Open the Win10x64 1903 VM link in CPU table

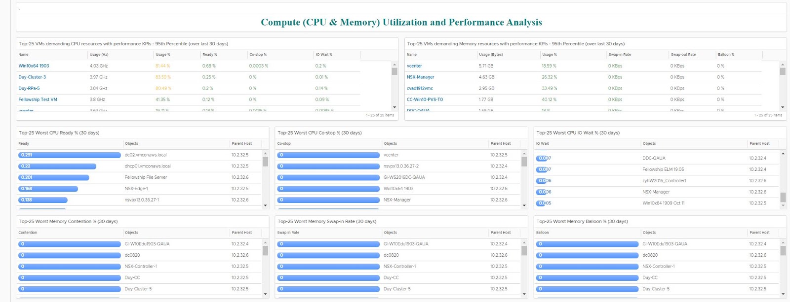34,66
